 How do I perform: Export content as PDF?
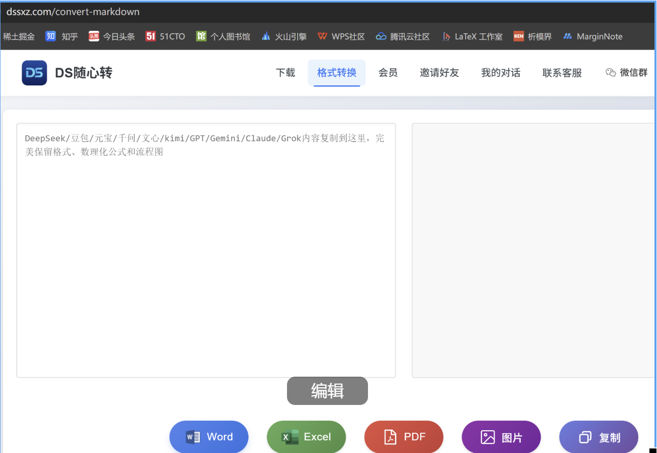point(404,437)
